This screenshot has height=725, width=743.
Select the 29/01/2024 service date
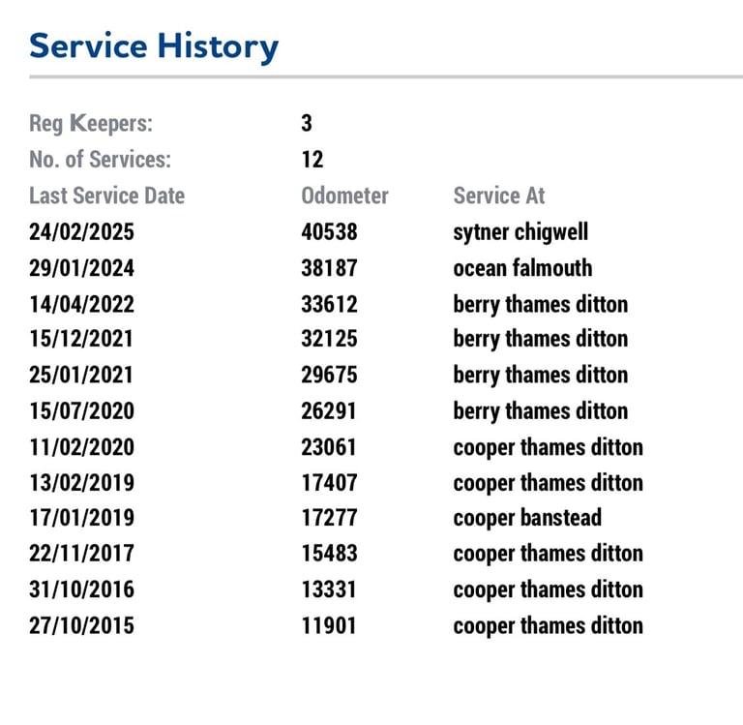tap(82, 268)
